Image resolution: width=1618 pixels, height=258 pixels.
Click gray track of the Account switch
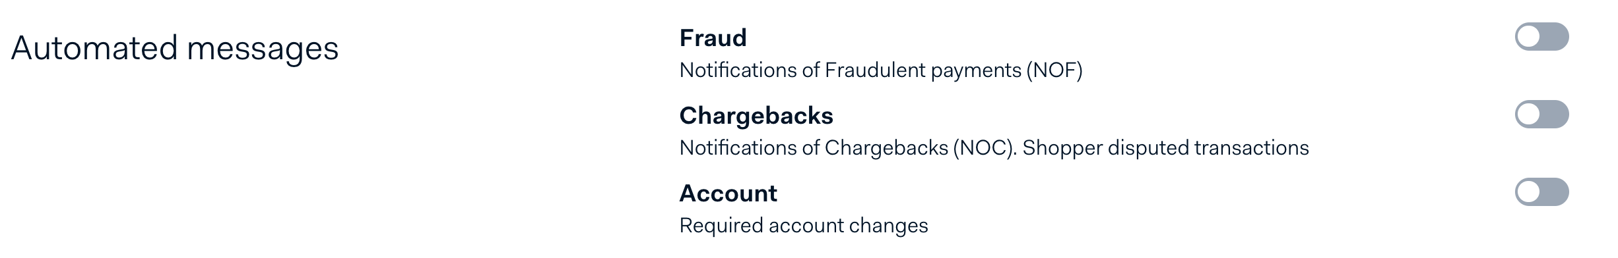pos(1555,192)
